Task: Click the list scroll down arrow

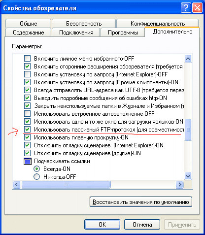Action: pos(188,176)
